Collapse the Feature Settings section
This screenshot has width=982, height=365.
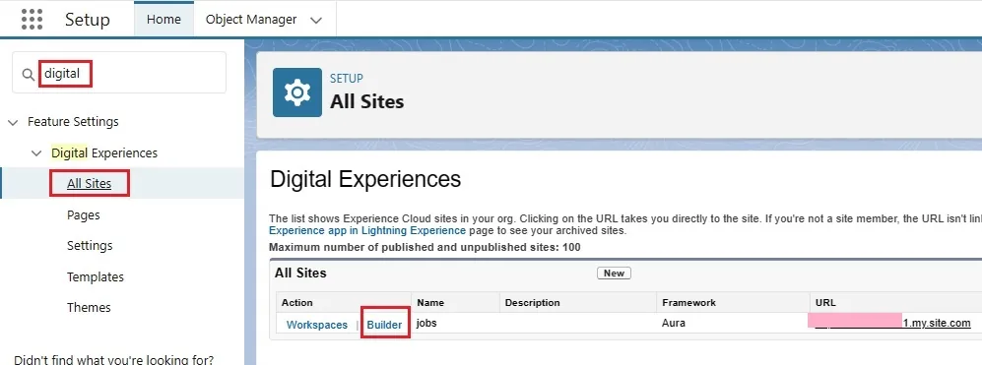click(x=13, y=122)
